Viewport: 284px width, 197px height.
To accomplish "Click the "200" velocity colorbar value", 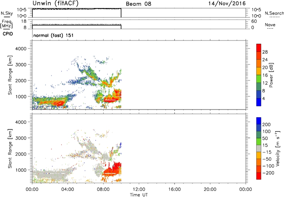I will tap(267, 124).
